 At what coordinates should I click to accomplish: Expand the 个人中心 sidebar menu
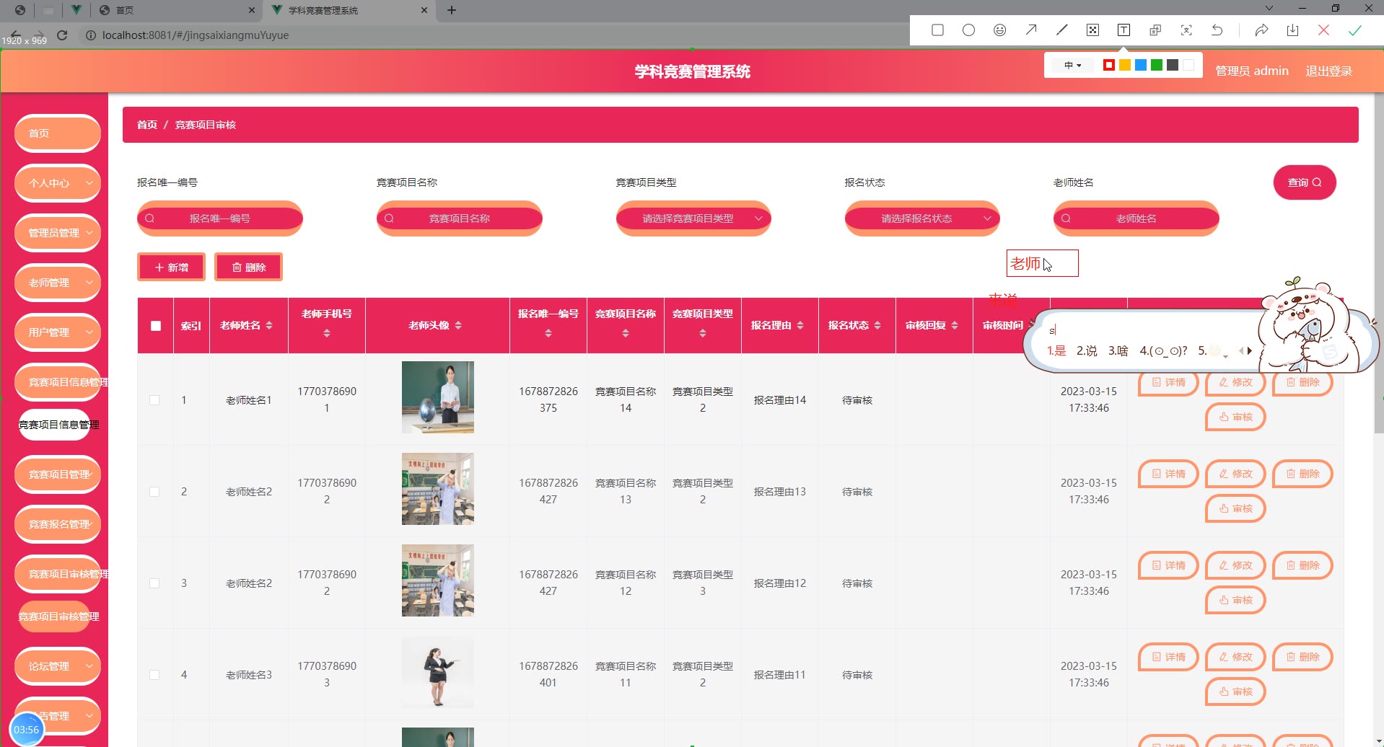coord(58,183)
